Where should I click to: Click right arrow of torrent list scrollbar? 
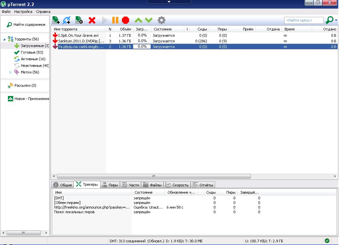pyautogui.click(x=335, y=176)
